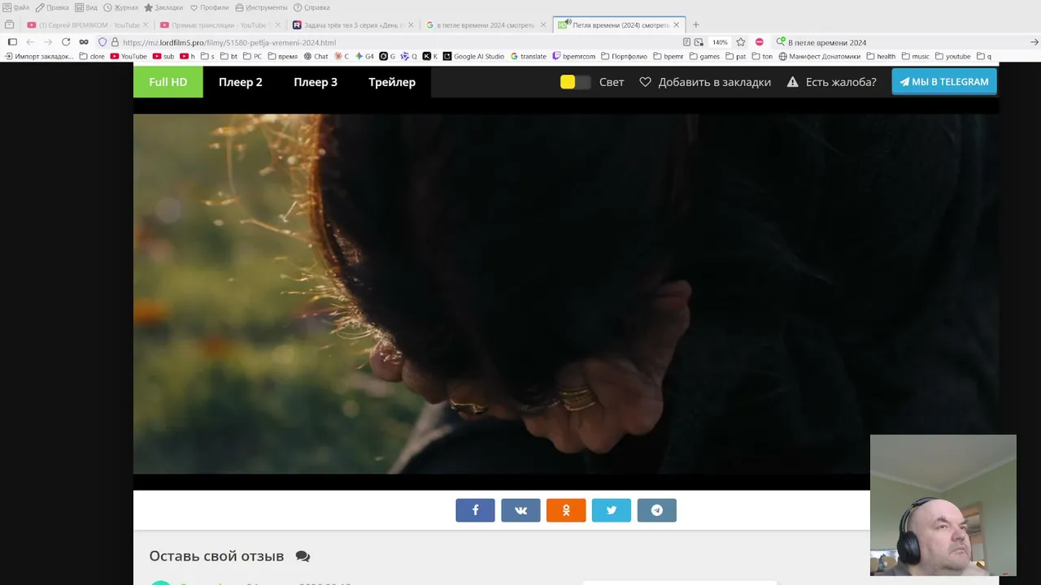
Task: Focus the lordfilm5.pro address bar
Action: (x=399, y=42)
